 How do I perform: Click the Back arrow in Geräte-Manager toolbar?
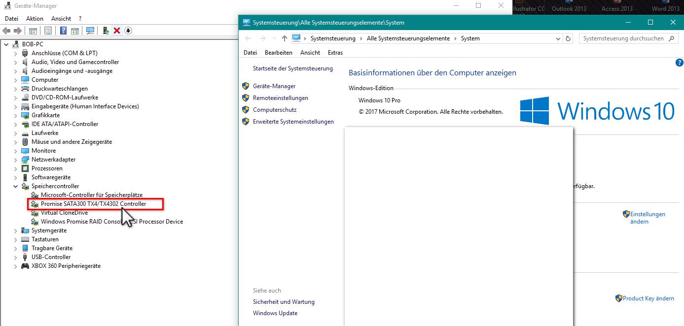(6, 31)
